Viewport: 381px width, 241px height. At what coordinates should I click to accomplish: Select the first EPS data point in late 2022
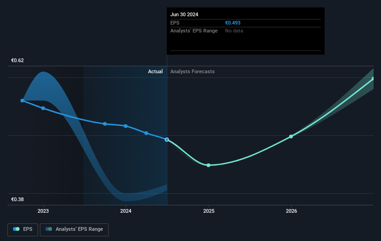click(22, 101)
